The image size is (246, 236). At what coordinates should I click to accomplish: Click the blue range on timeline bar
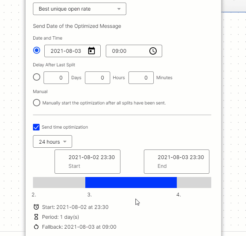pyautogui.click(x=131, y=182)
